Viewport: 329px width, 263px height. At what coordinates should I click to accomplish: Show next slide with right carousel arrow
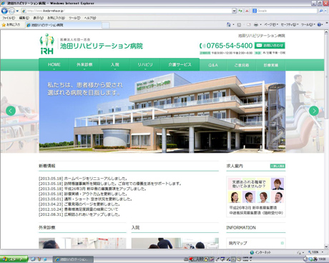[x=314, y=111]
